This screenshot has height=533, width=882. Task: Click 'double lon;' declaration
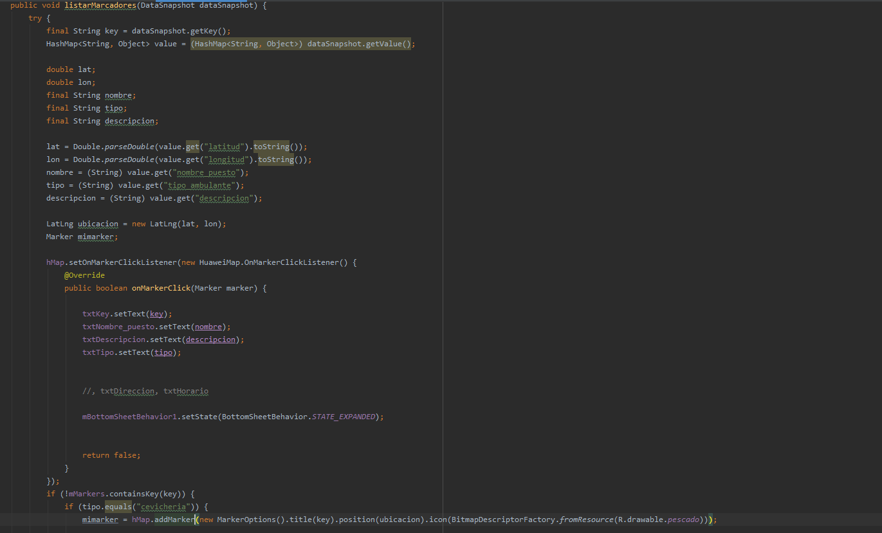click(71, 82)
